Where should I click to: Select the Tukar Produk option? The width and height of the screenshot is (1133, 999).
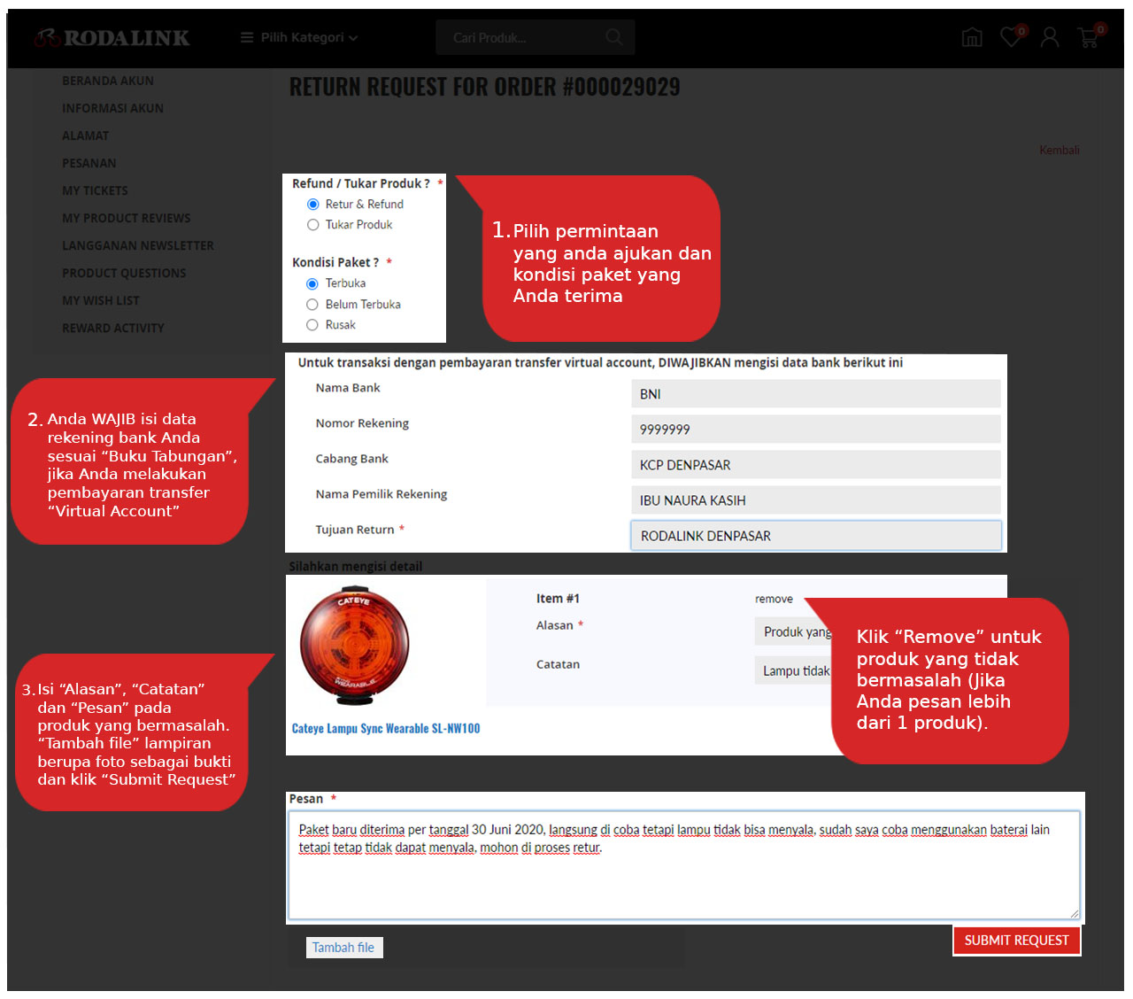click(x=312, y=225)
